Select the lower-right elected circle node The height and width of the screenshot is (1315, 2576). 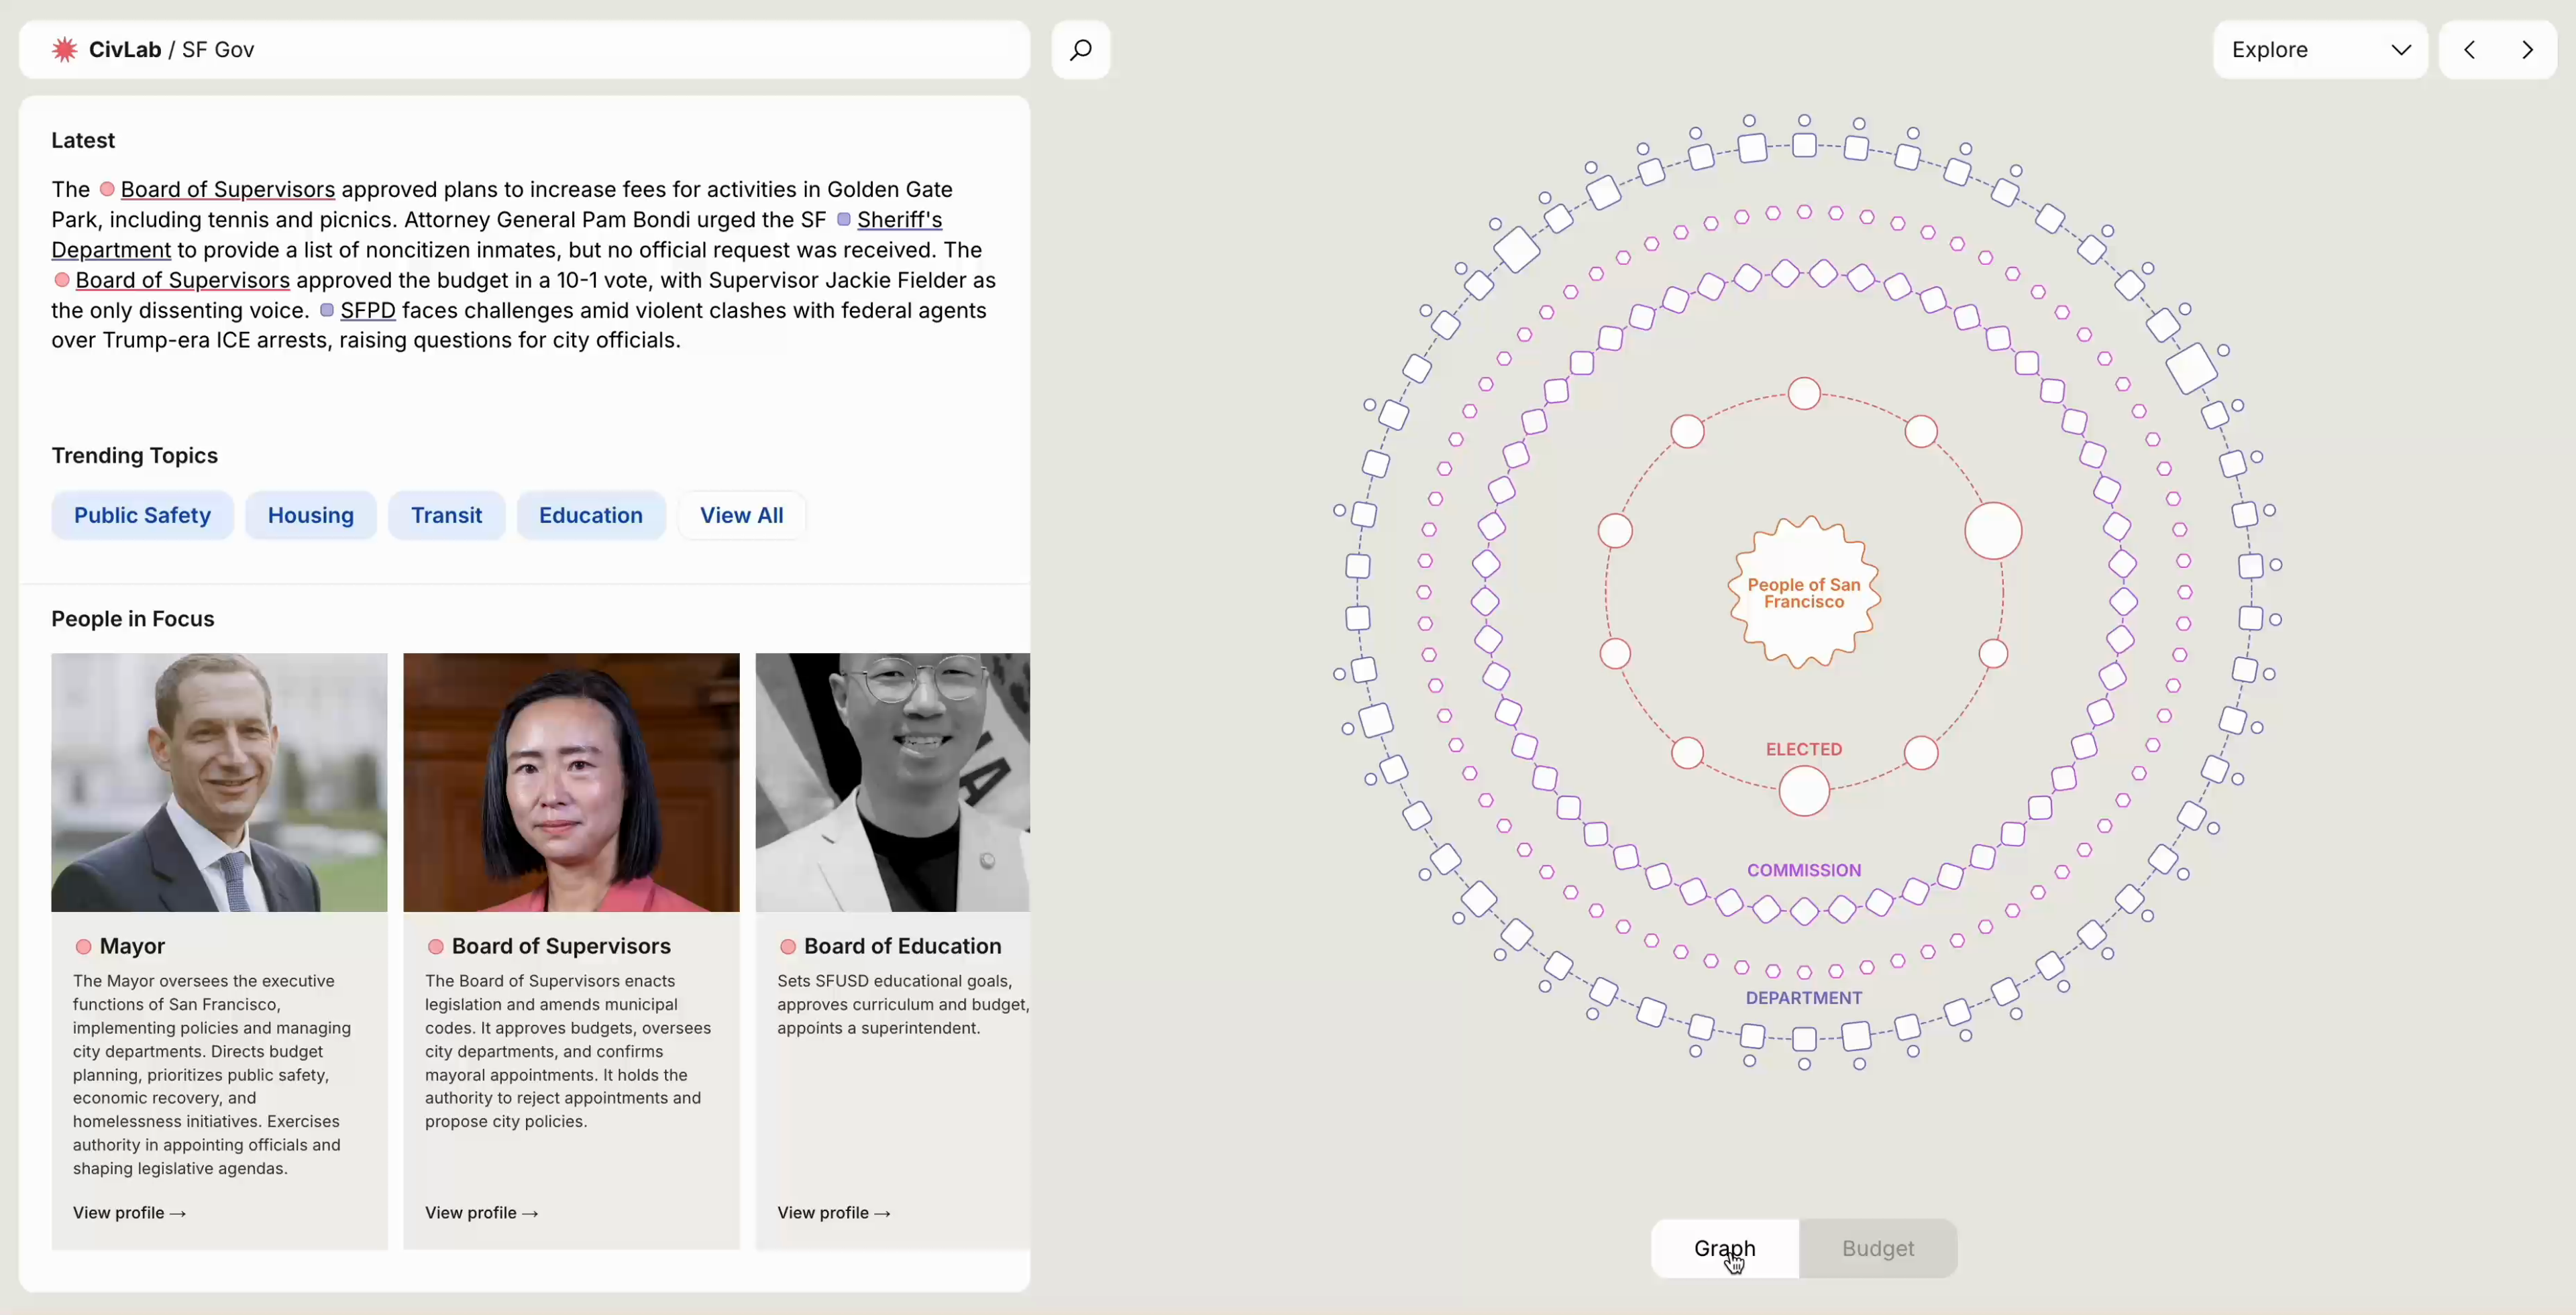tap(1921, 752)
